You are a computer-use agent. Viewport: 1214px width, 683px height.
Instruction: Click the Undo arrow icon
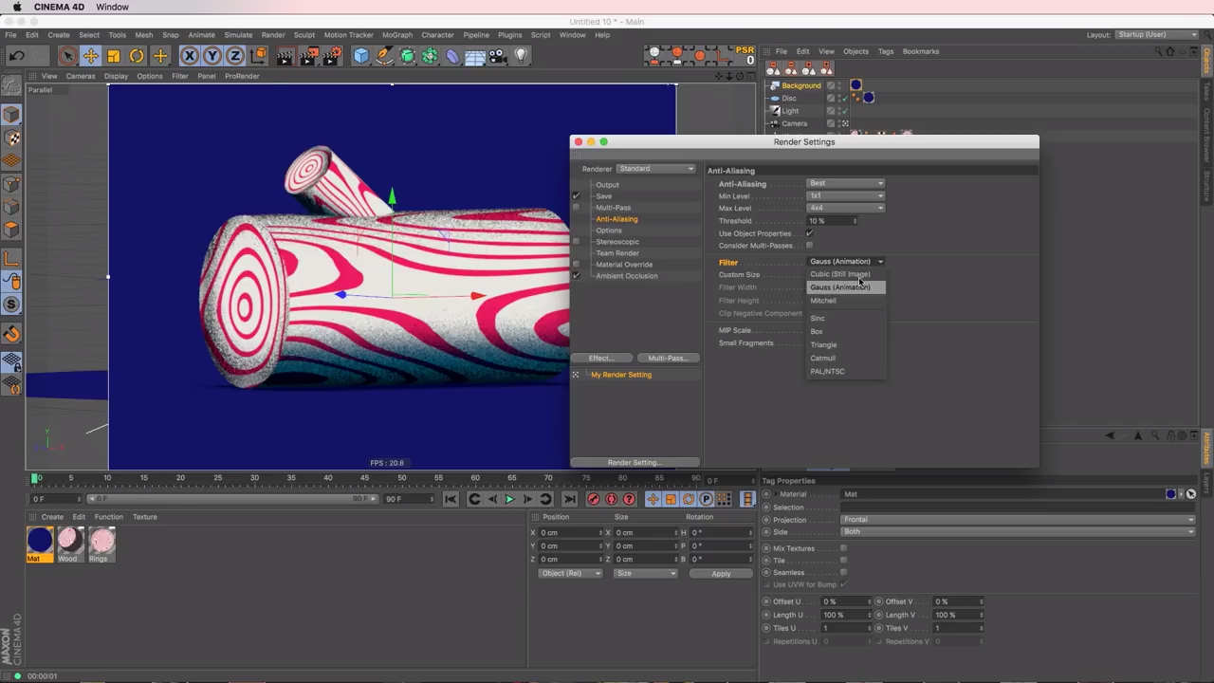[x=16, y=56]
